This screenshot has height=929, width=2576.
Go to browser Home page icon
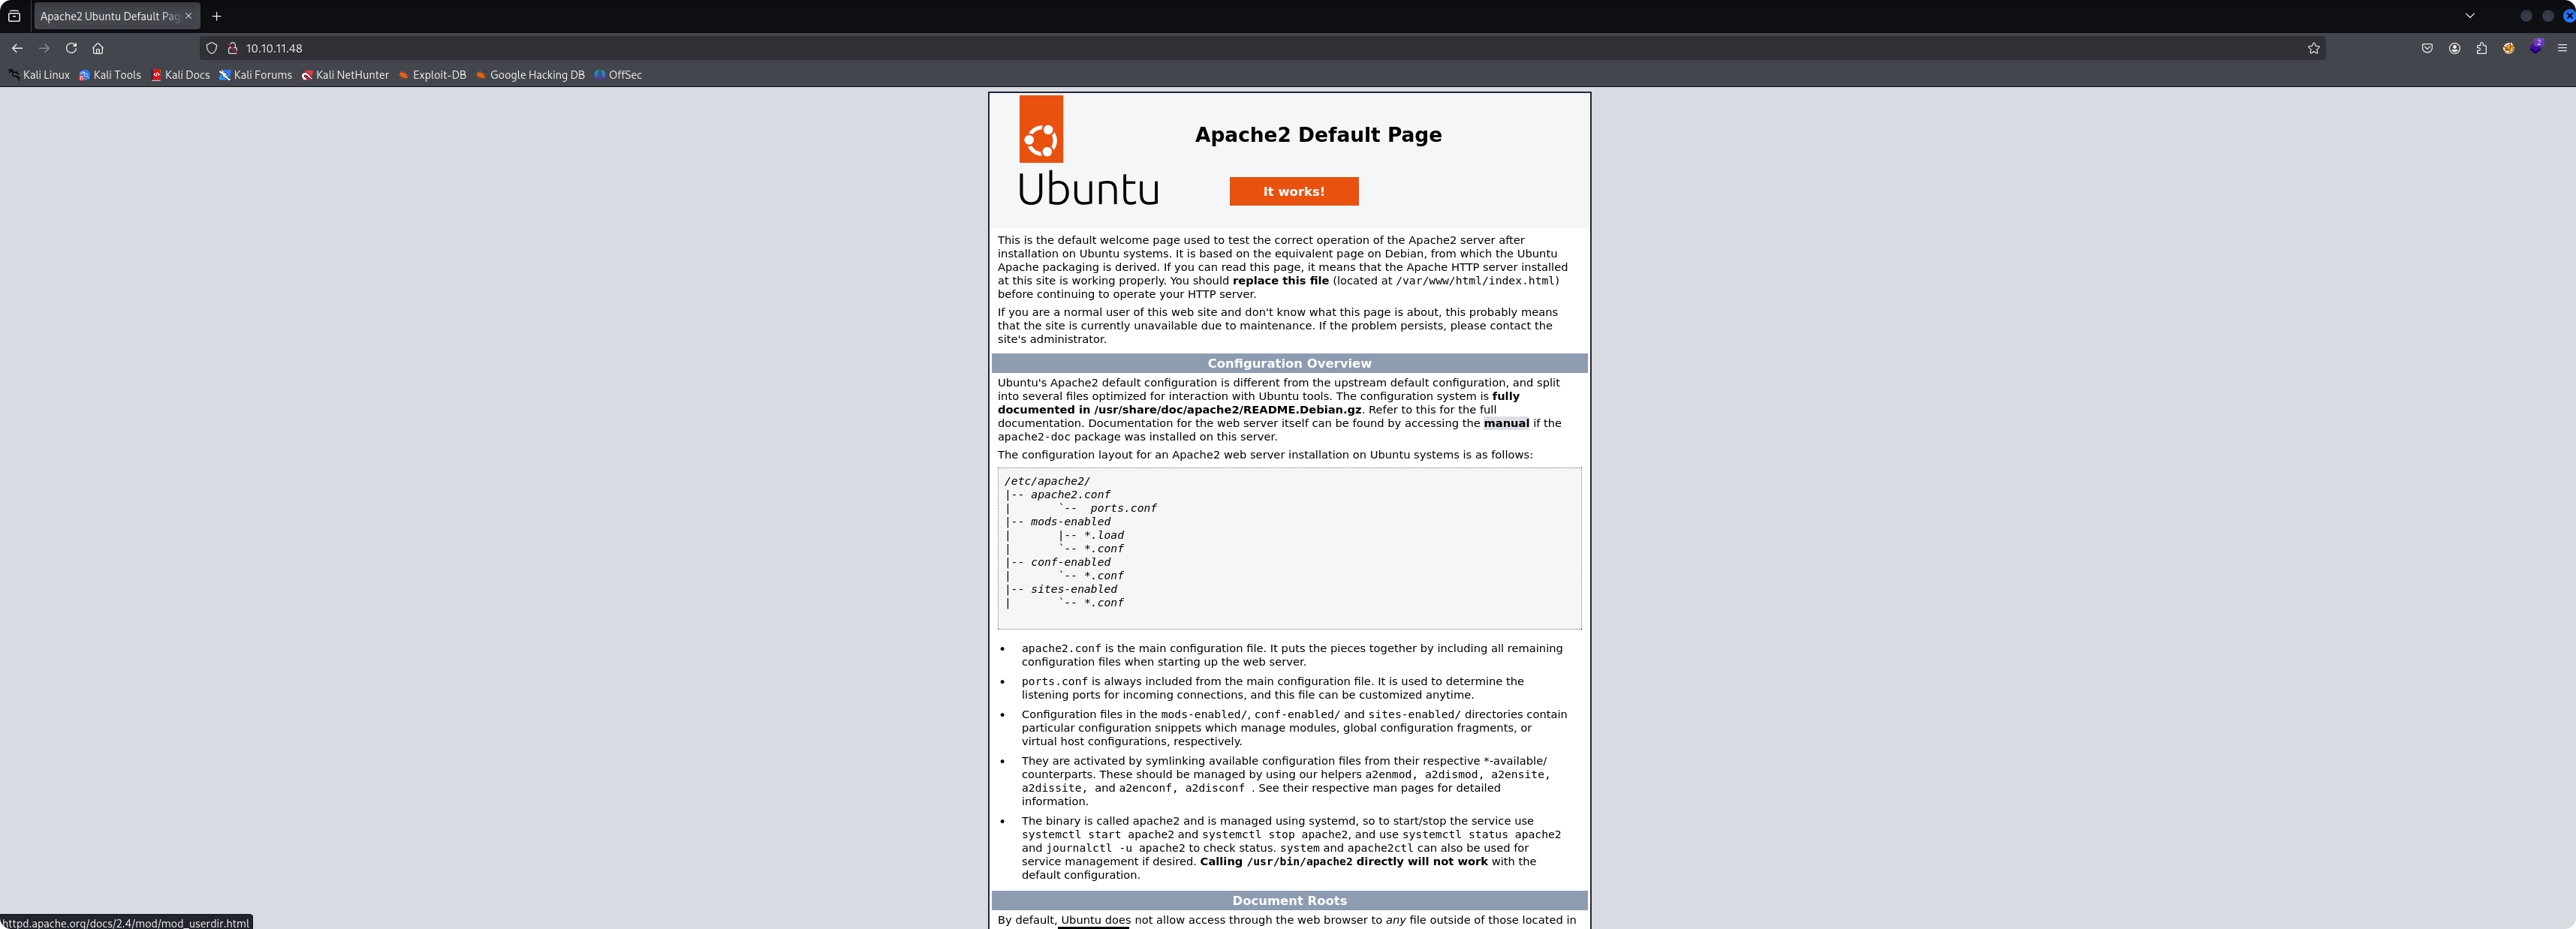point(98,48)
